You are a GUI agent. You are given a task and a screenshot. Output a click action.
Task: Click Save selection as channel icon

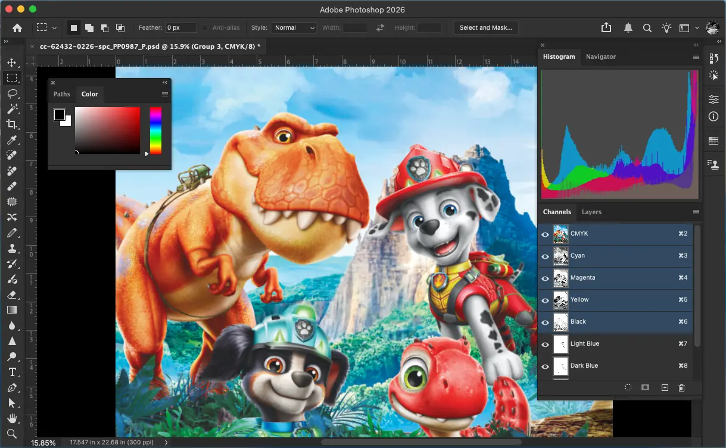[x=645, y=387]
